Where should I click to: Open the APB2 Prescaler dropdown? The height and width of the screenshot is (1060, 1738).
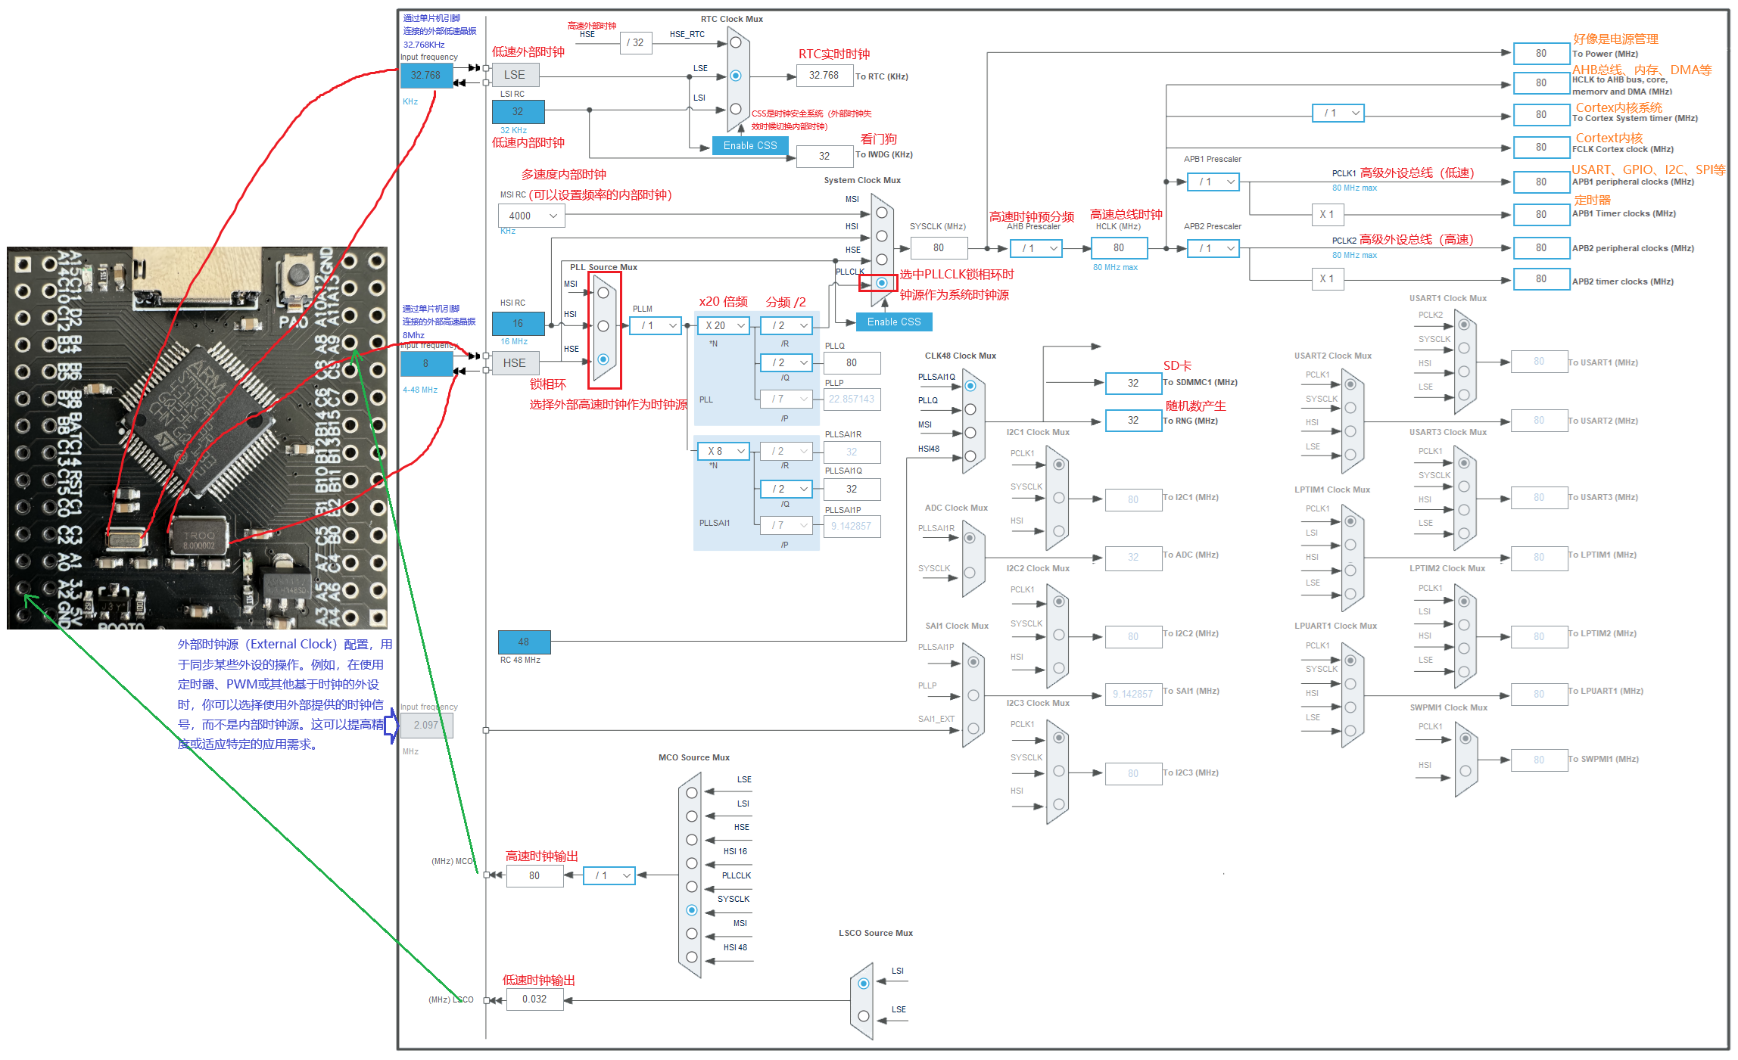point(1213,248)
